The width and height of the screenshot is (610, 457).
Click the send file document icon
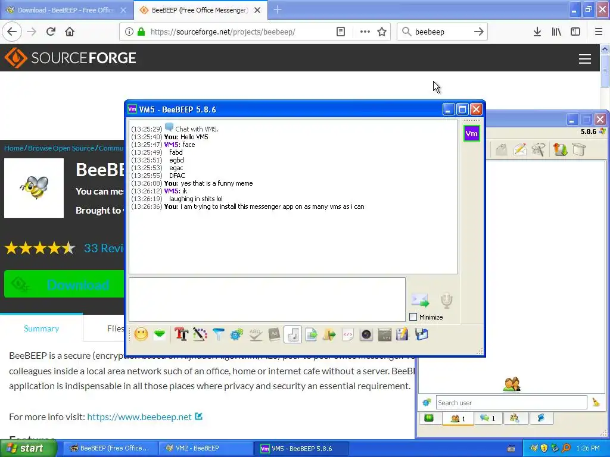(x=311, y=334)
